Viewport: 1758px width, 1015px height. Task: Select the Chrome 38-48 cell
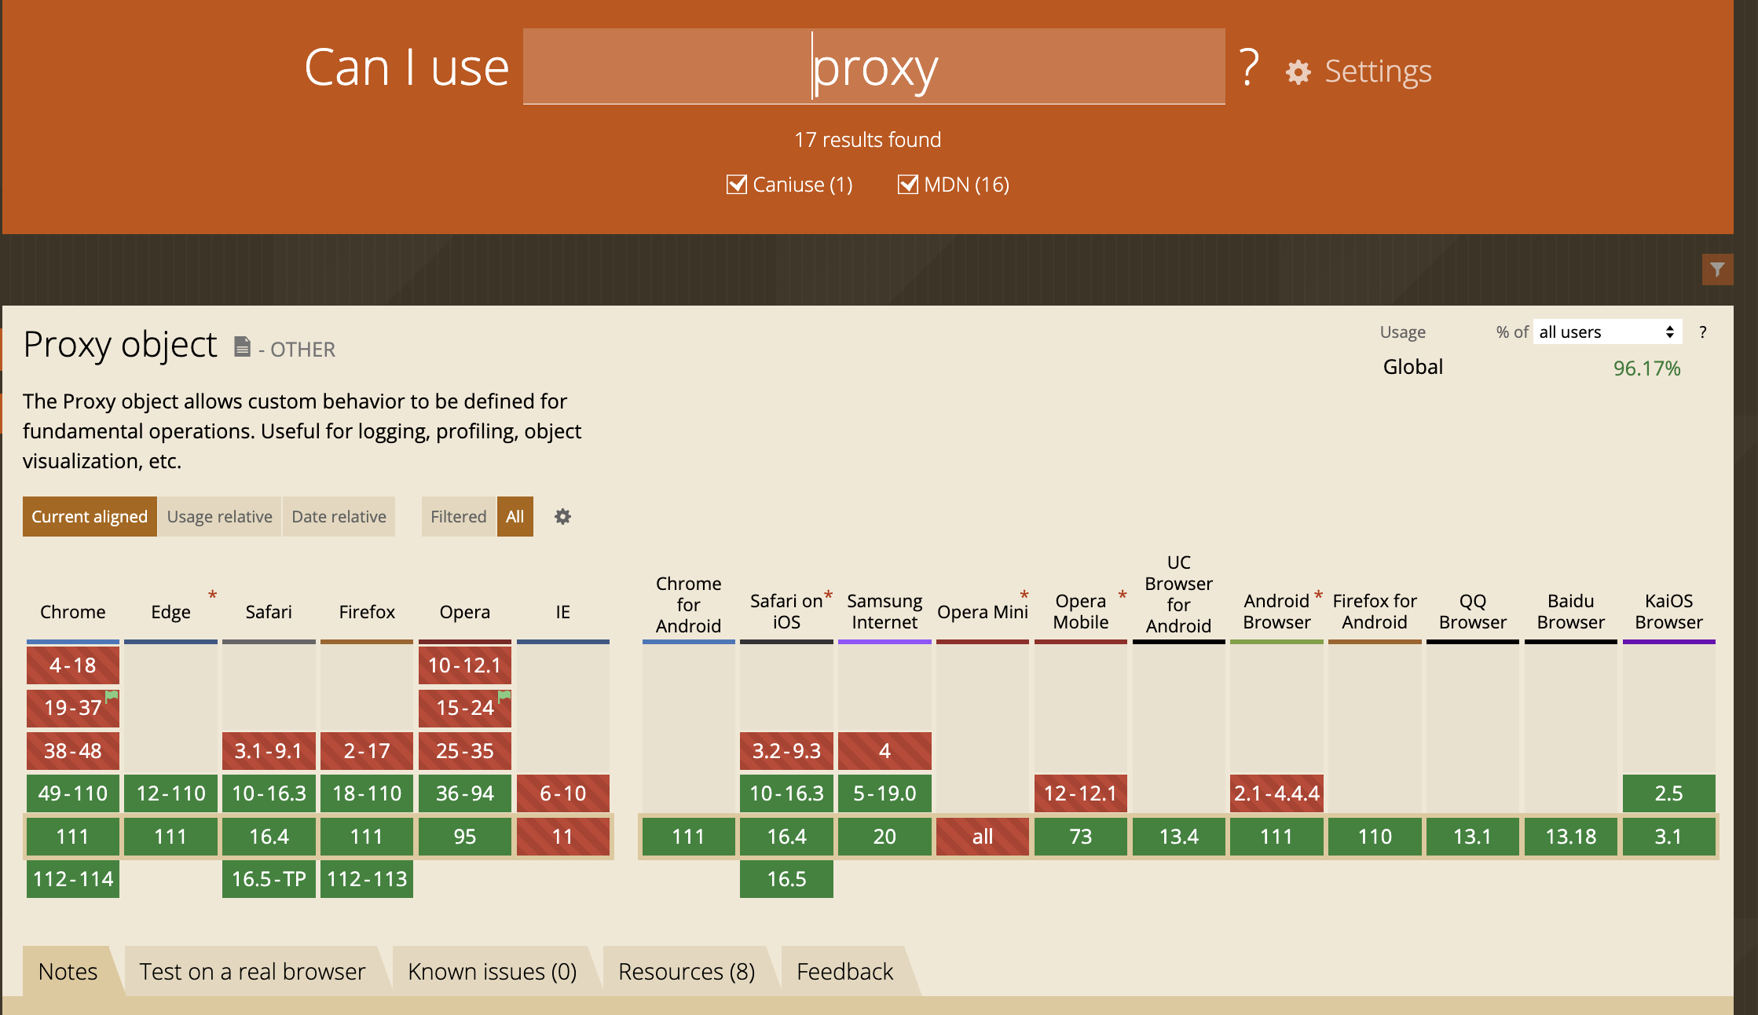tap(73, 751)
